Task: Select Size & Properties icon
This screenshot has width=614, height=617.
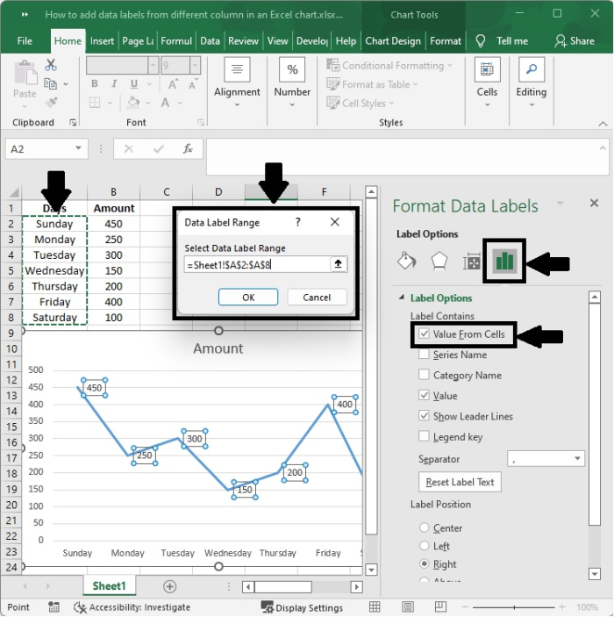Action: pyautogui.click(x=471, y=262)
